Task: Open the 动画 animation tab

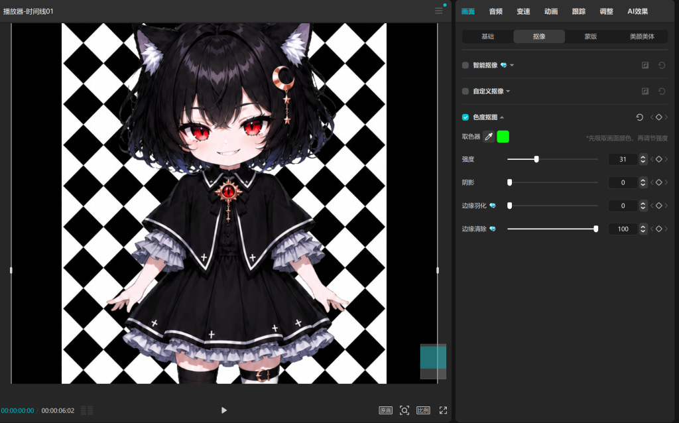Action: point(551,11)
